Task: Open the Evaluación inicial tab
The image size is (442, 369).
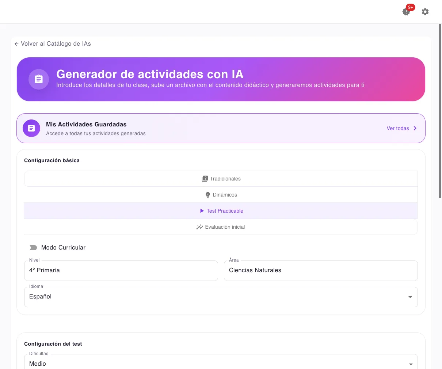Action: [x=221, y=227]
